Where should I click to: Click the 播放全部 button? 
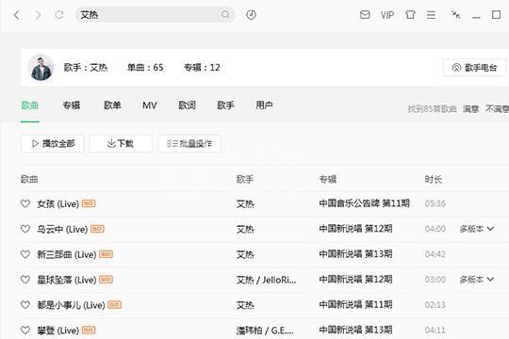pos(53,143)
